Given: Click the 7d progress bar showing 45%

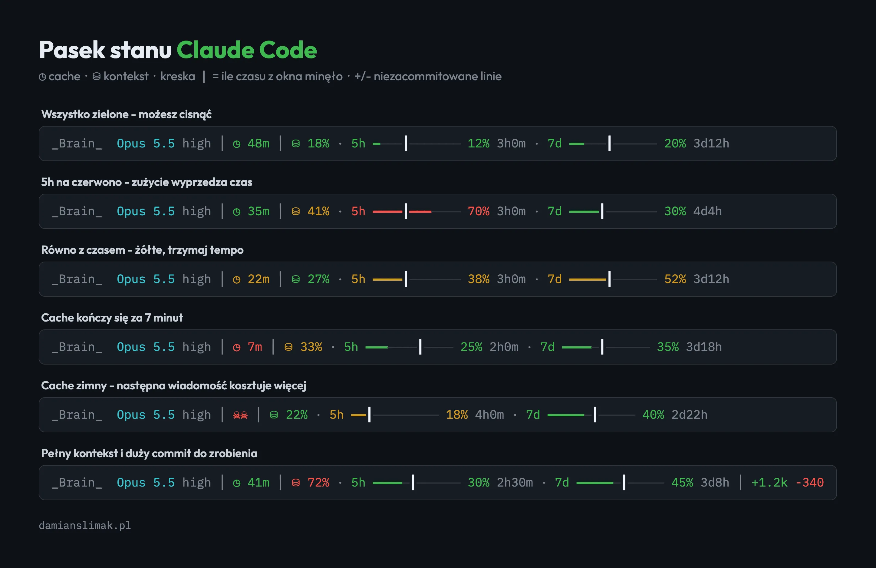Looking at the screenshot, I should point(620,483).
